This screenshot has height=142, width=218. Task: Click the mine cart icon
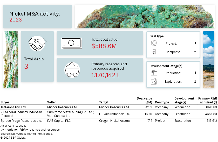72,70
